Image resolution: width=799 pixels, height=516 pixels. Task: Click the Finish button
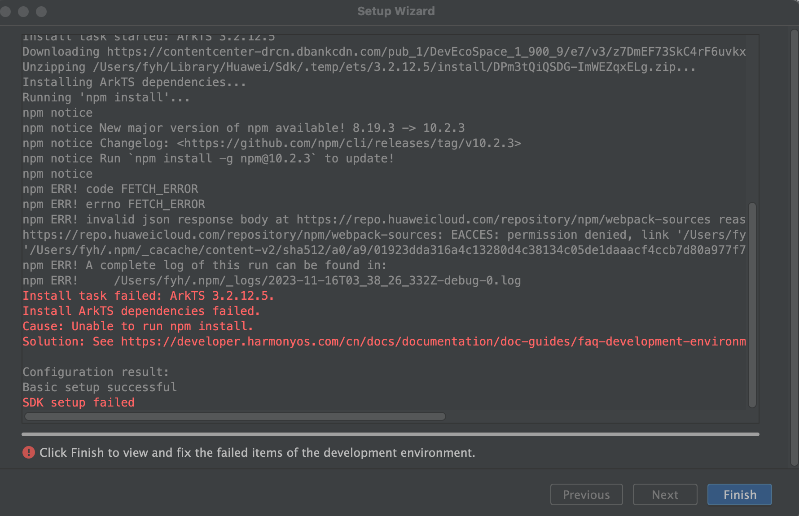tap(739, 494)
